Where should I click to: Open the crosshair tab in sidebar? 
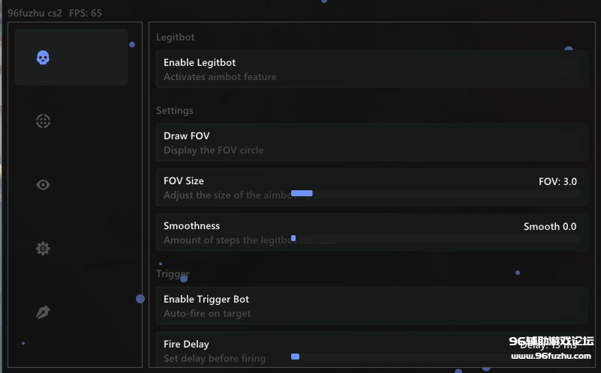click(43, 121)
